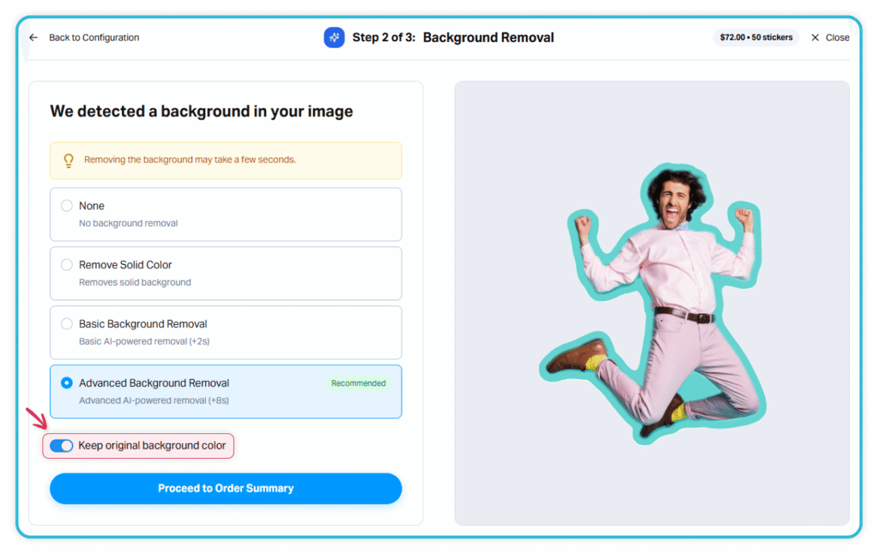Click "Removes solid background" description text
878x554 pixels.
pyautogui.click(x=135, y=282)
